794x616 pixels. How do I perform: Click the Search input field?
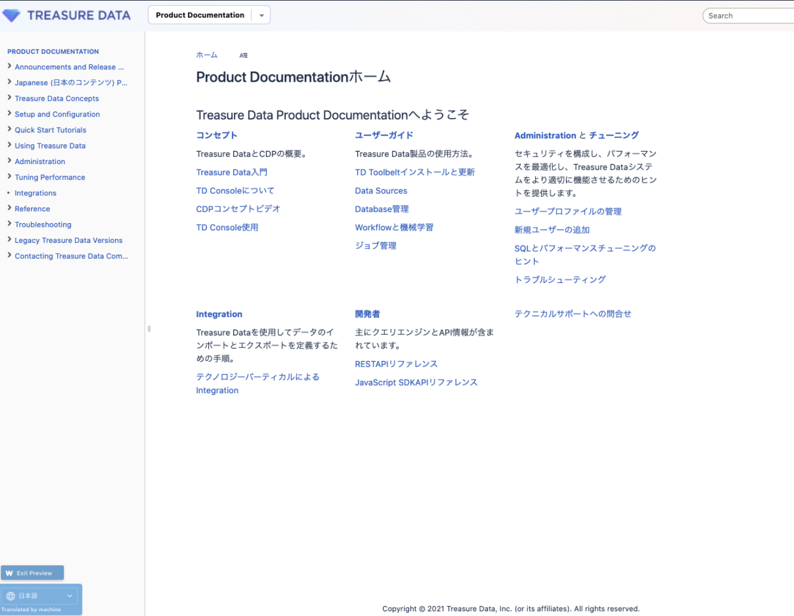pyautogui.click(x=749, y=16)
